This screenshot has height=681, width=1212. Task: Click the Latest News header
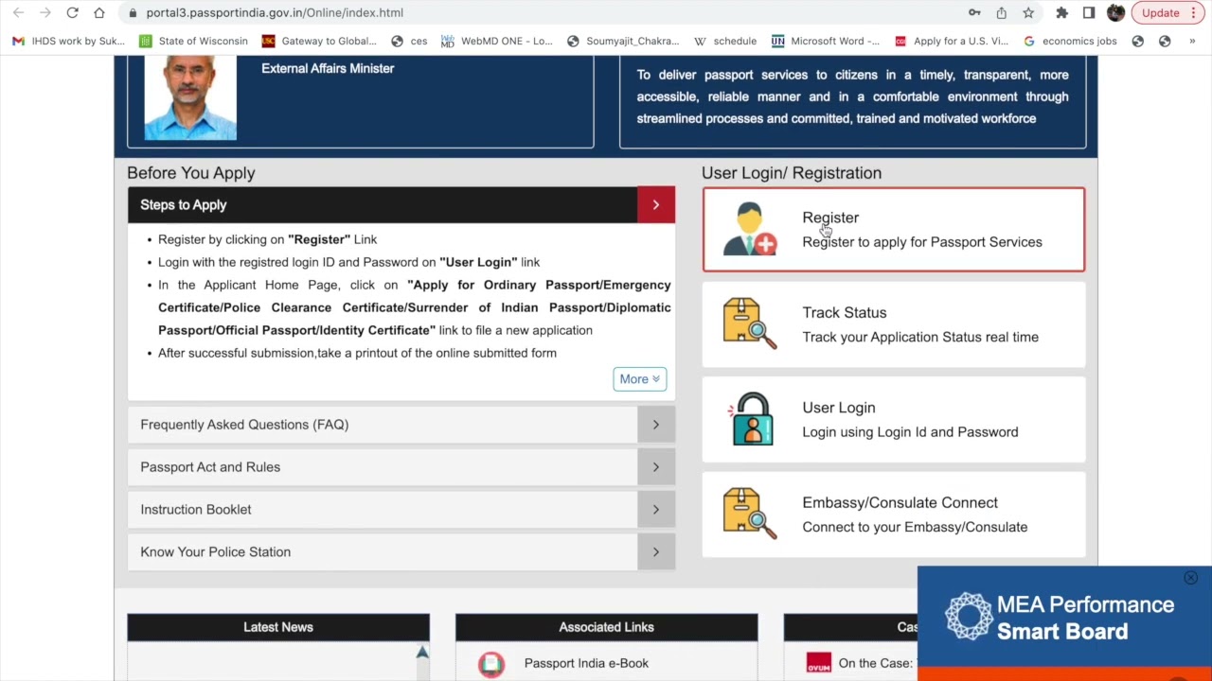click(x=278, y=627)
